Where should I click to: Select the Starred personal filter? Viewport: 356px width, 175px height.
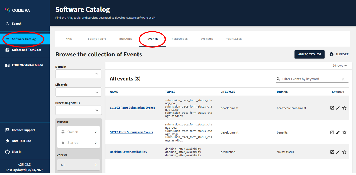click(x=79, y=143)
